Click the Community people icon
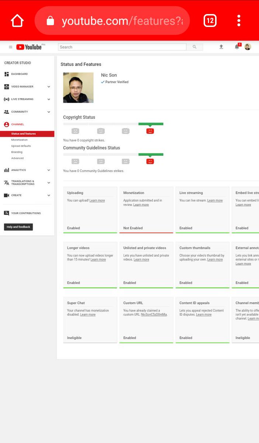This screenshot has height=443, width=259. tap(7, 112)
